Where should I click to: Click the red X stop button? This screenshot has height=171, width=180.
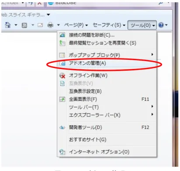39,3
